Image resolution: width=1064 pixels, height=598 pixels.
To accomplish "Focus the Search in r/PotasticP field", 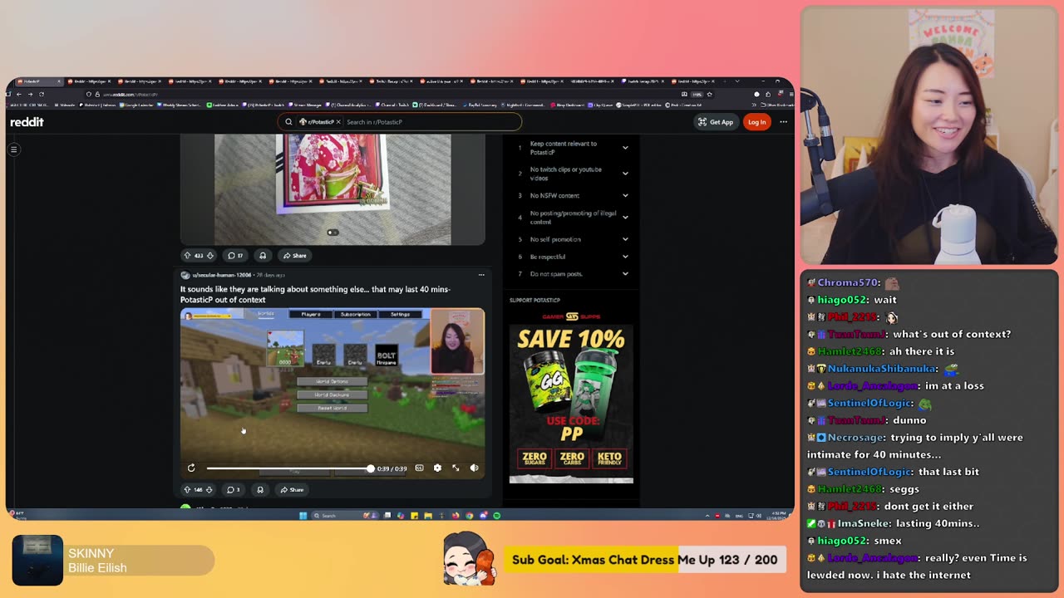I will point(431,122).
